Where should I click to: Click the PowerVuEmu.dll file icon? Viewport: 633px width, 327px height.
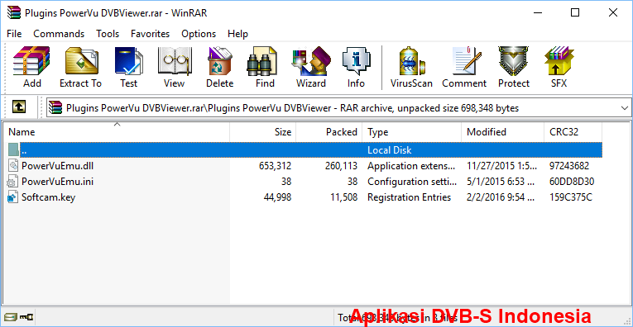point(13,165)
